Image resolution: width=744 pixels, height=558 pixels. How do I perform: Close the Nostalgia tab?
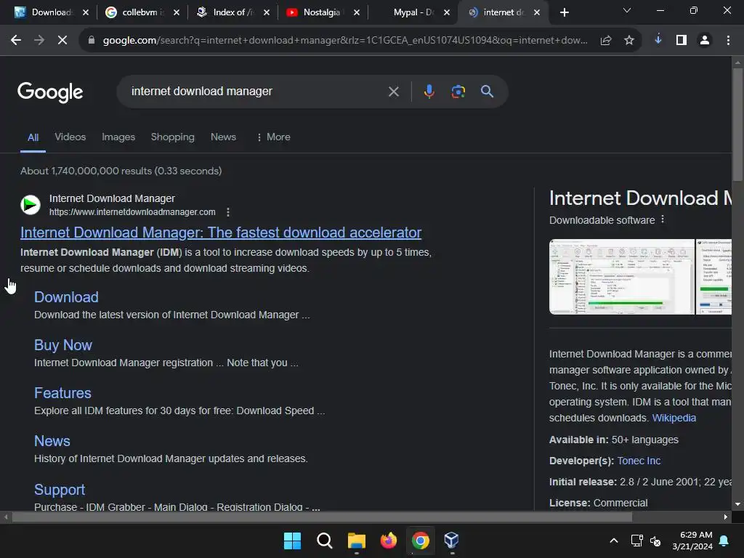click(357, 12)
